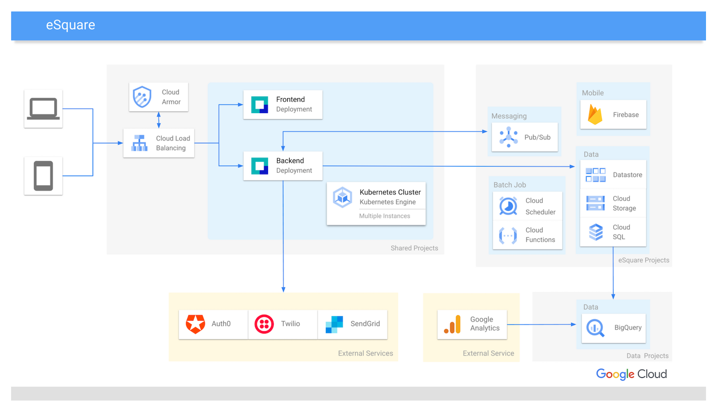Click the Pub/Sub icon

509,137
